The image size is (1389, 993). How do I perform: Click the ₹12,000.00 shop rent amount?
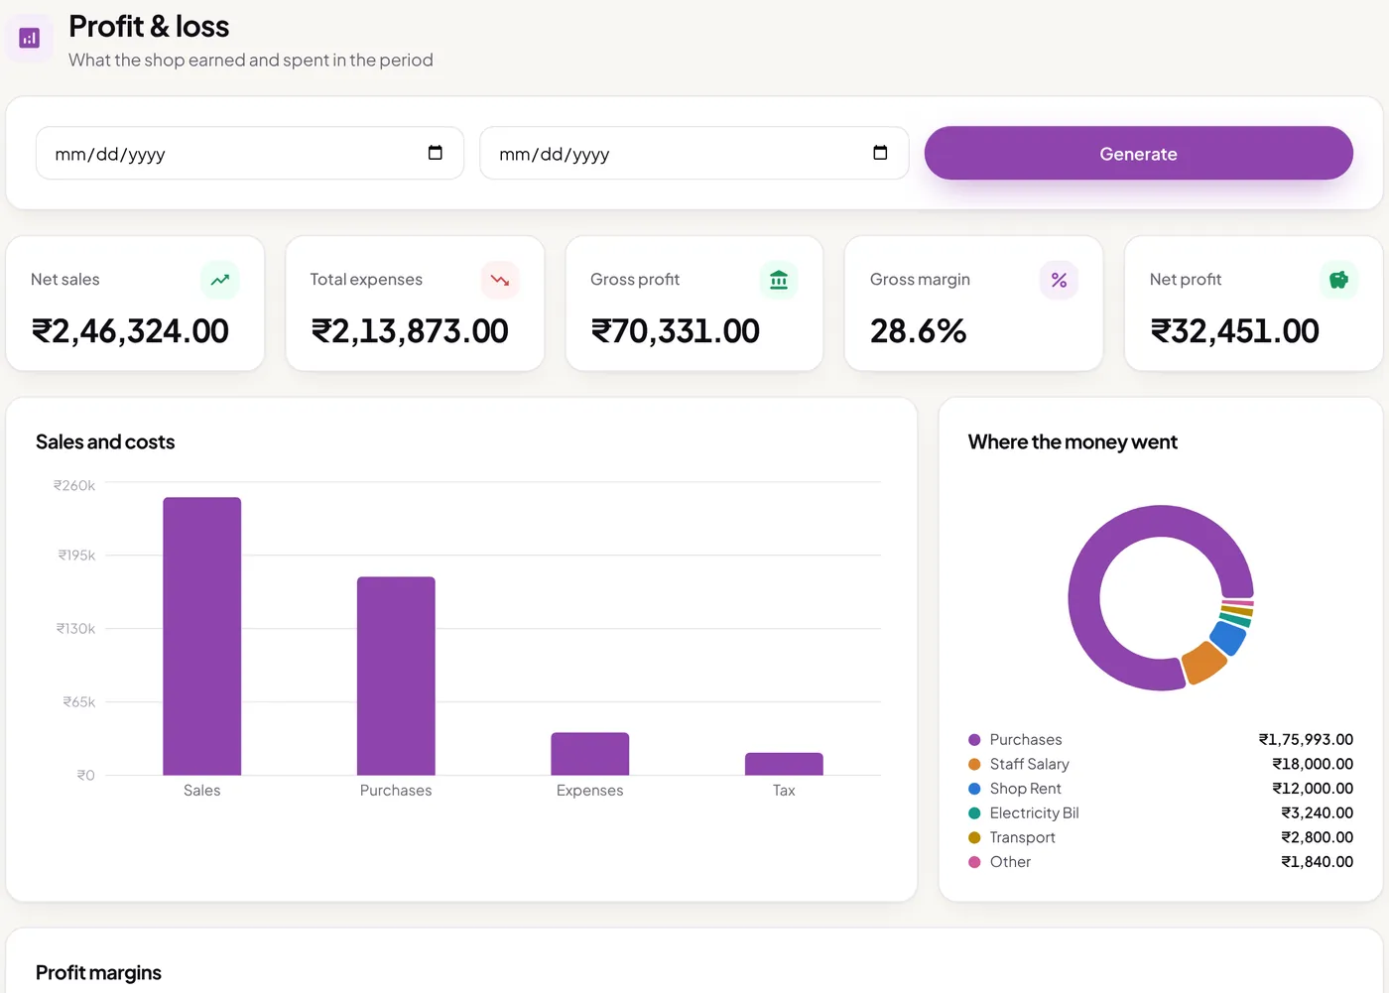point(1313,789)
